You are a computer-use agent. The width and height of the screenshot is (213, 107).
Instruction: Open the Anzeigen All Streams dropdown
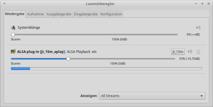pos(152,96)
